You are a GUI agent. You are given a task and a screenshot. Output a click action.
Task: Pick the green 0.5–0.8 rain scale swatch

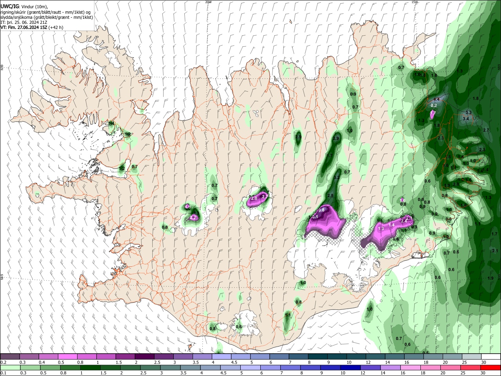pos(50,367)
